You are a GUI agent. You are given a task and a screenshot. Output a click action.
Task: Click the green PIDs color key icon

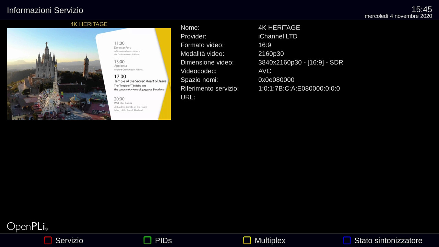147,240
